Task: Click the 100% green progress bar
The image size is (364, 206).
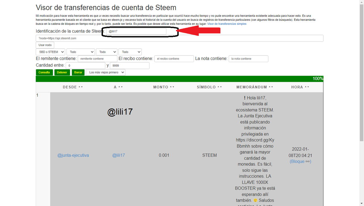Action: click(x=179, y=79)
